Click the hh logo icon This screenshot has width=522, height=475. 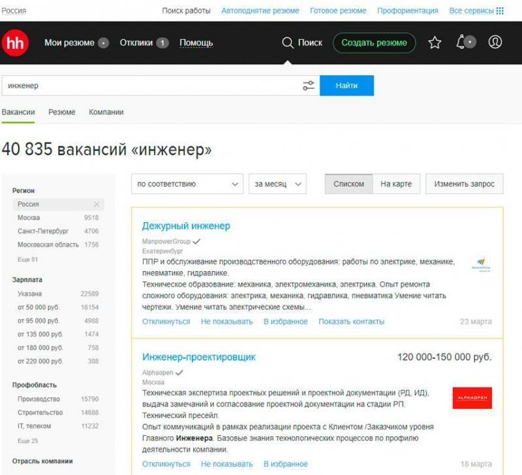(x=14, y=42)
